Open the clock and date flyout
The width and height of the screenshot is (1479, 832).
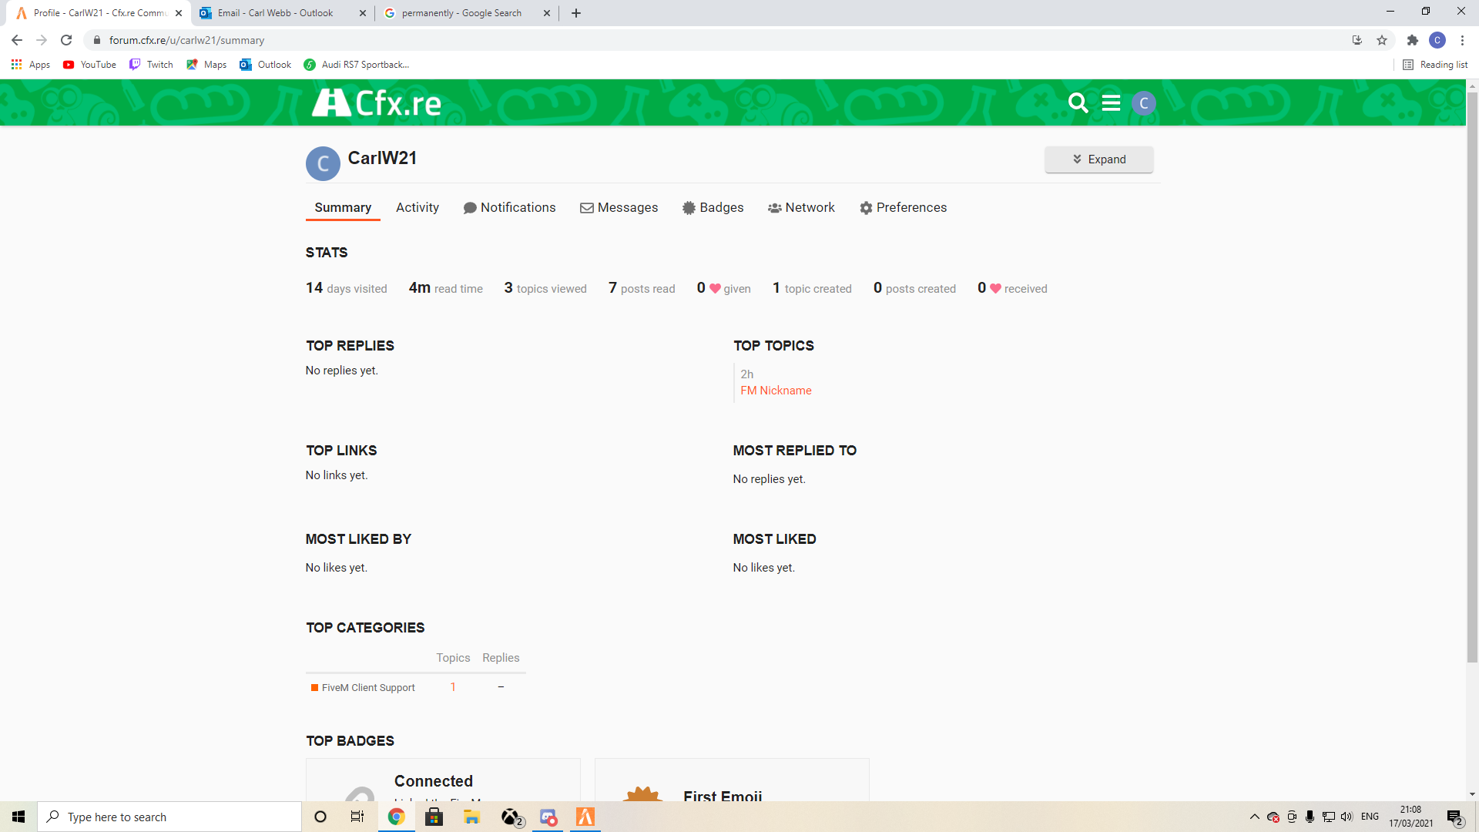pyautogui.click(x=1410, y=817)
